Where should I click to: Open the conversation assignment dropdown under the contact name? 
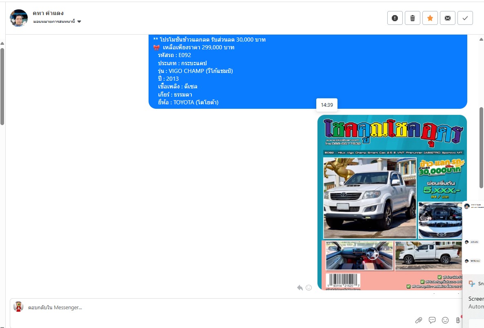[57, 22]
